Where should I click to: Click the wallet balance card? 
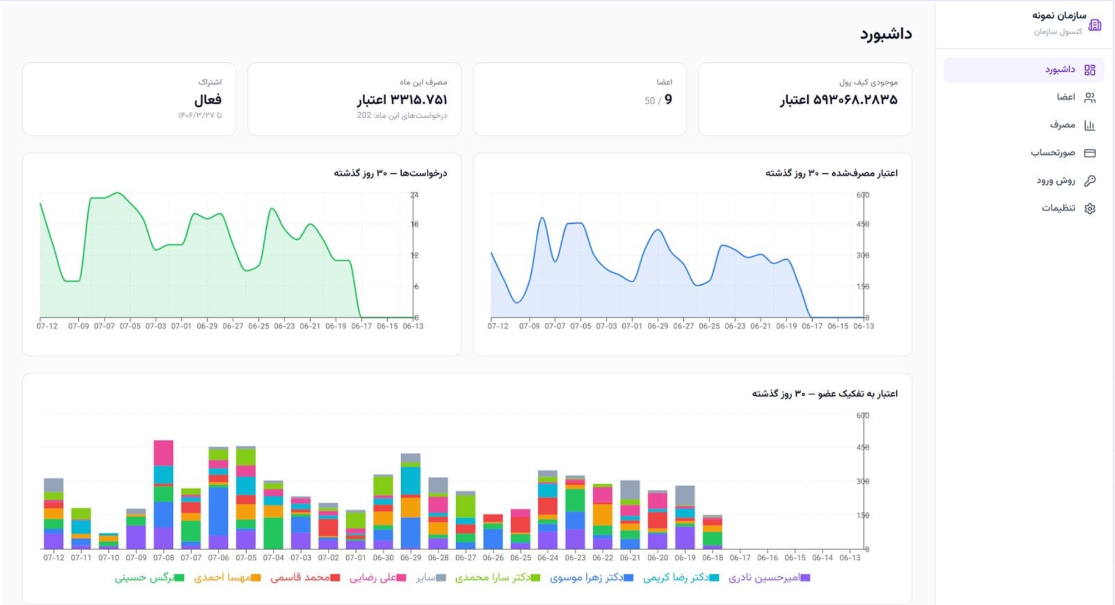pos(805,99)
